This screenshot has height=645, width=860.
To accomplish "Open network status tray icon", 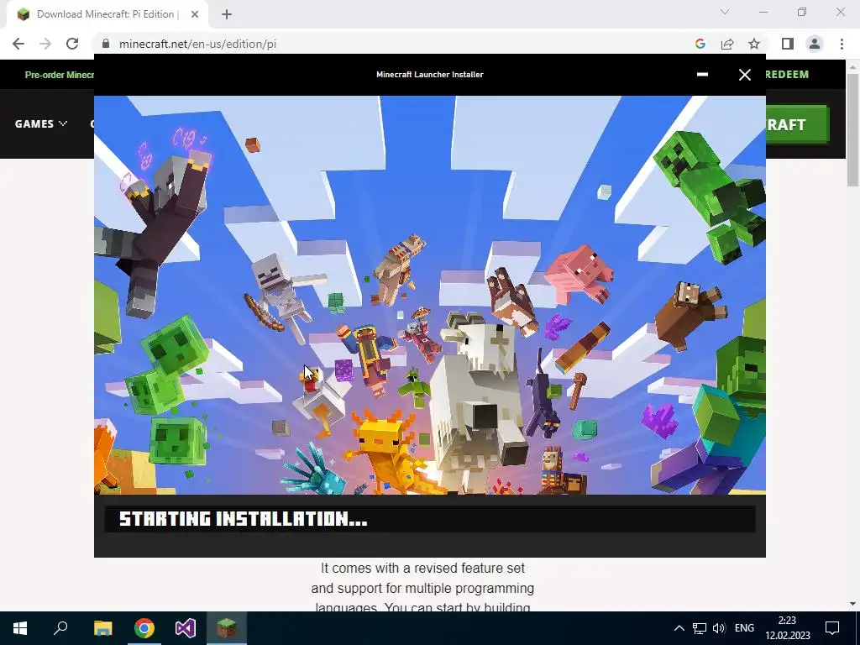I will (700, 628).
